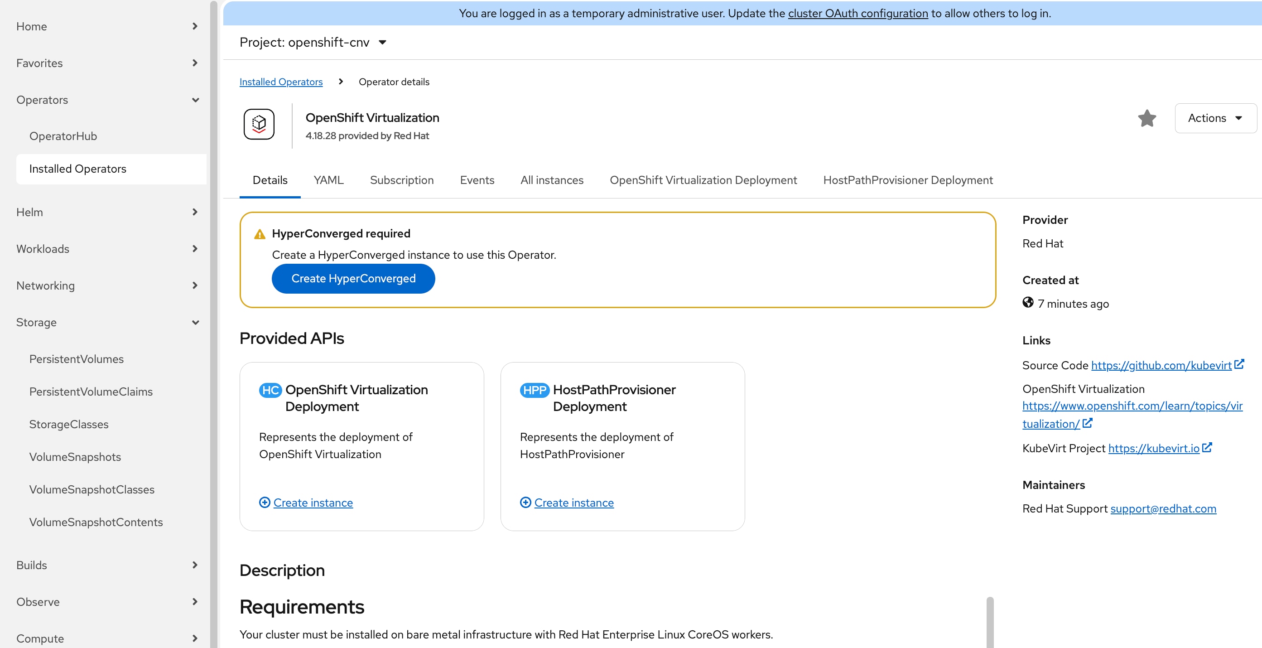The image size is (1262, 648).
Task: Click the OpenShift Virtualization Deployment card
Action: tap(361, 446)
